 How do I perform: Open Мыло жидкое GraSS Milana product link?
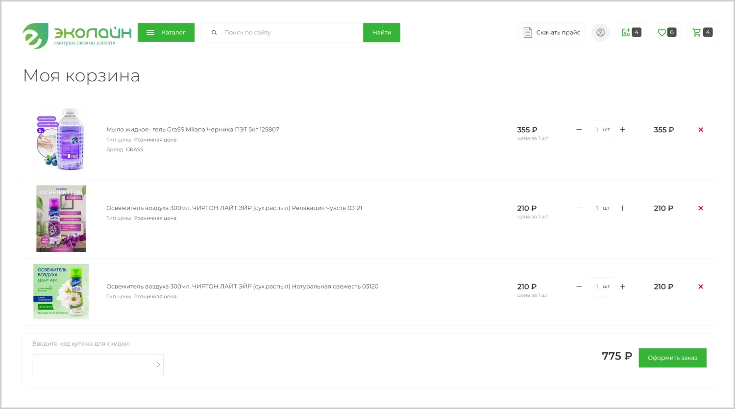(193, 129)
